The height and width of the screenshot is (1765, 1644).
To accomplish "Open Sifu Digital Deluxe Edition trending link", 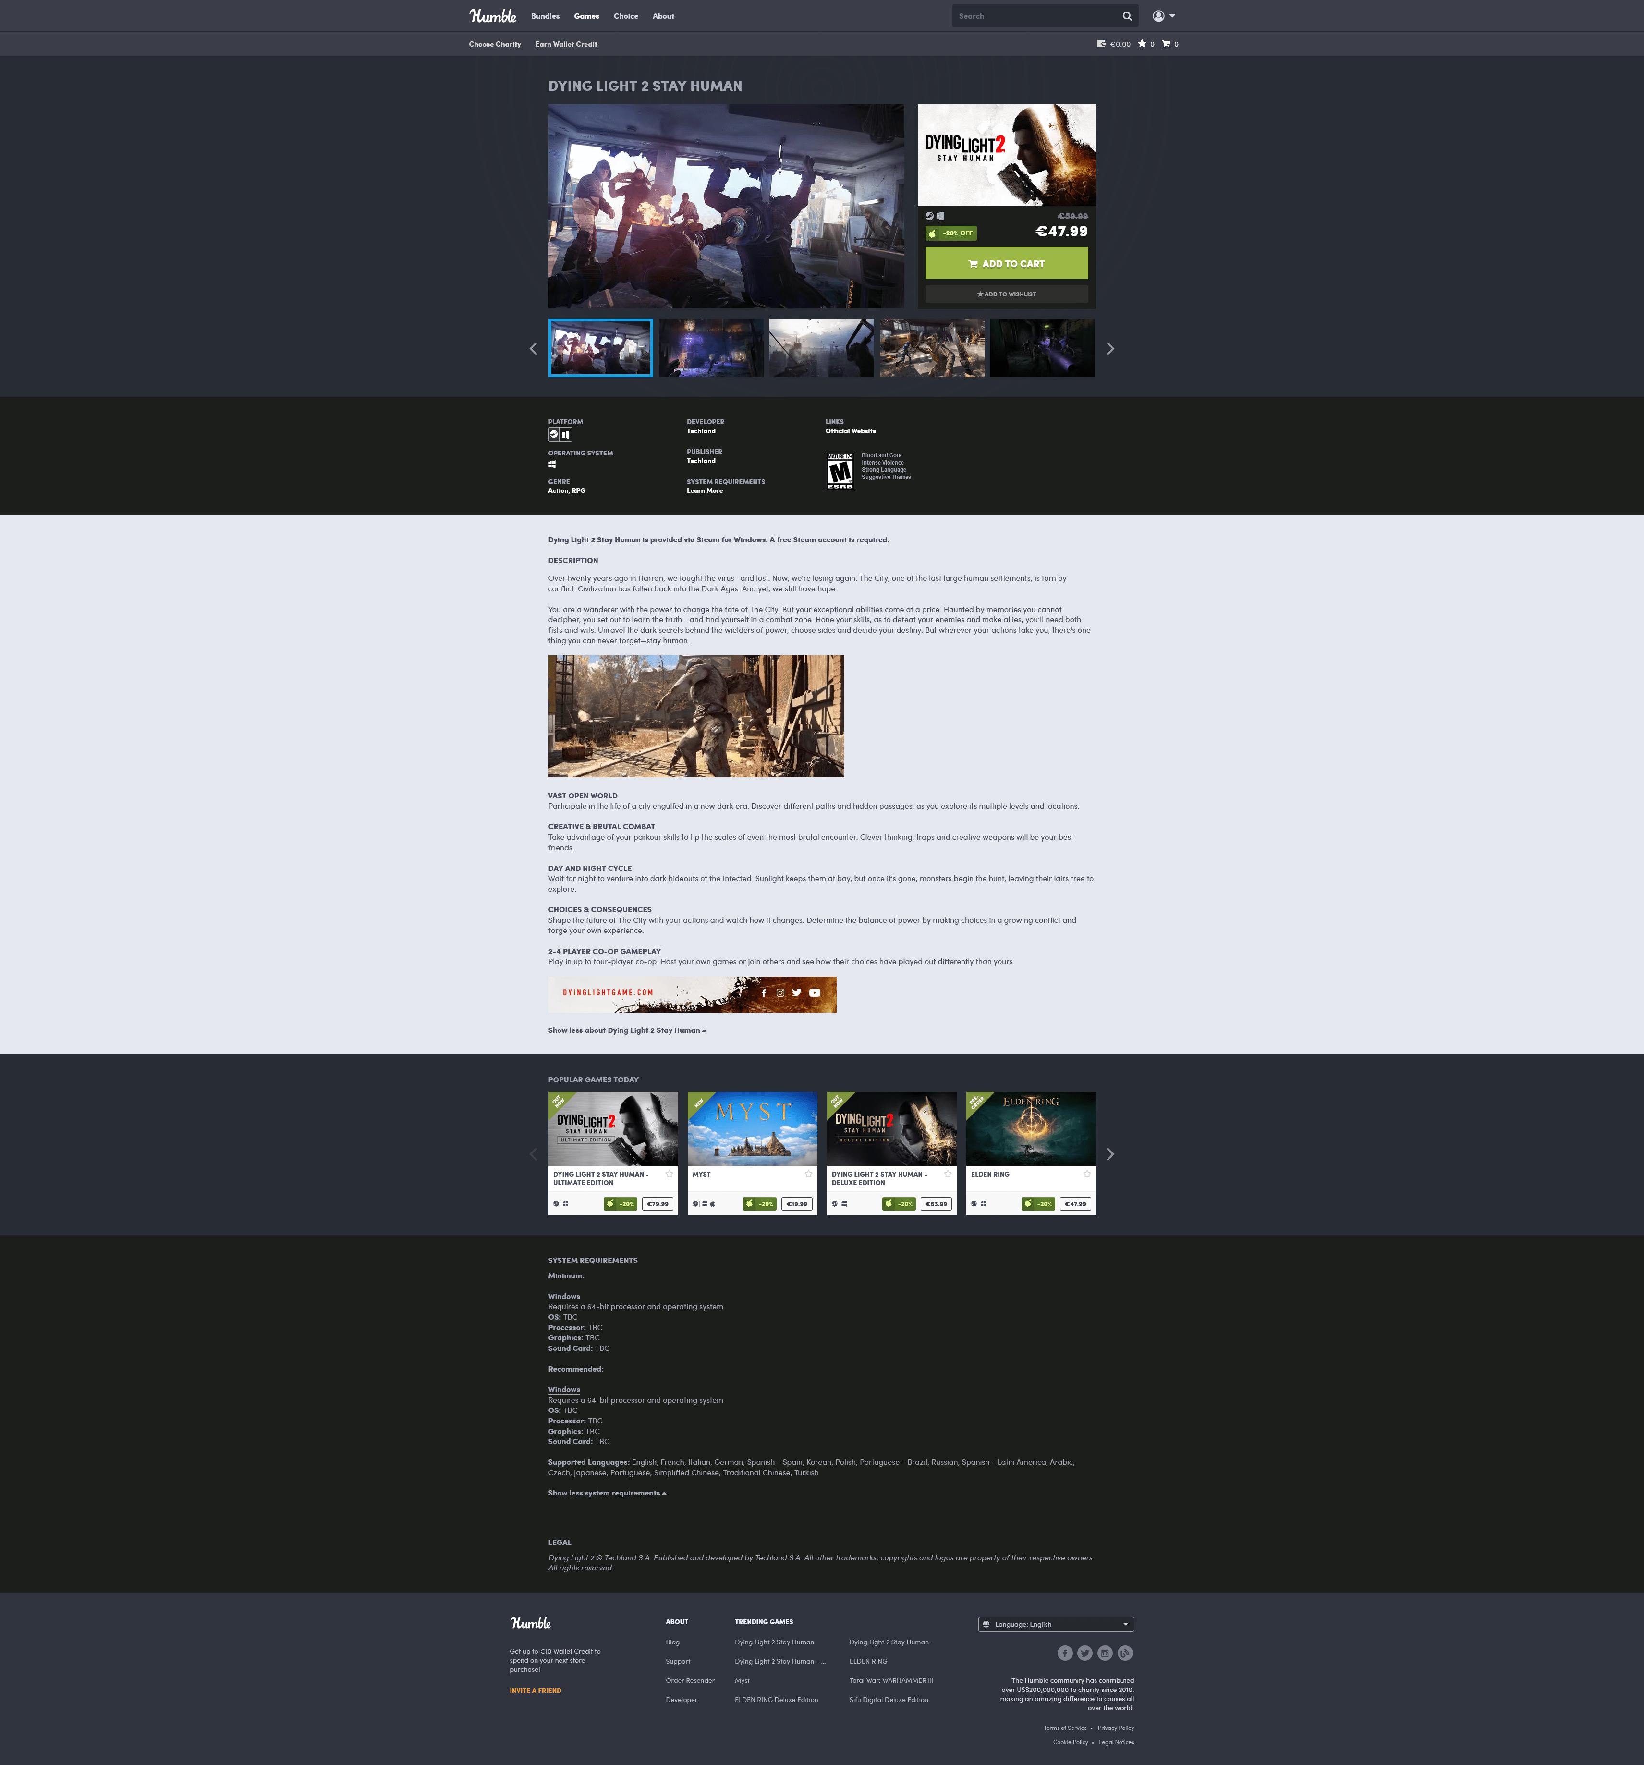I will pyautogui.click(x=889, y=1700).
